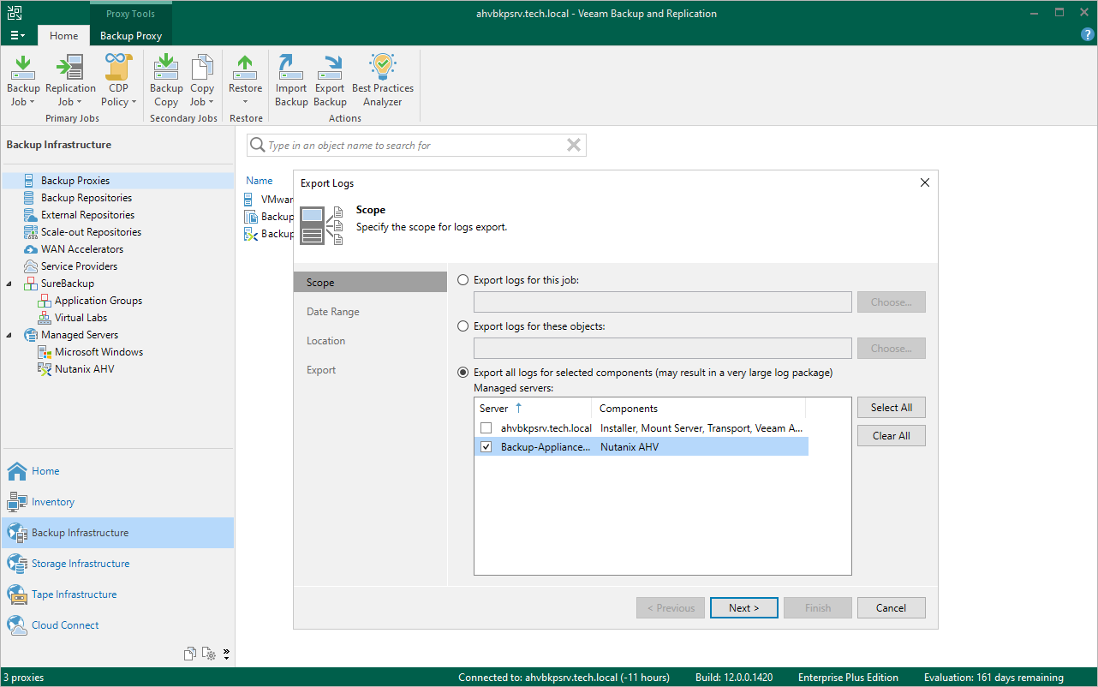Click the gear icon below the navigation pane

(209, 654)
